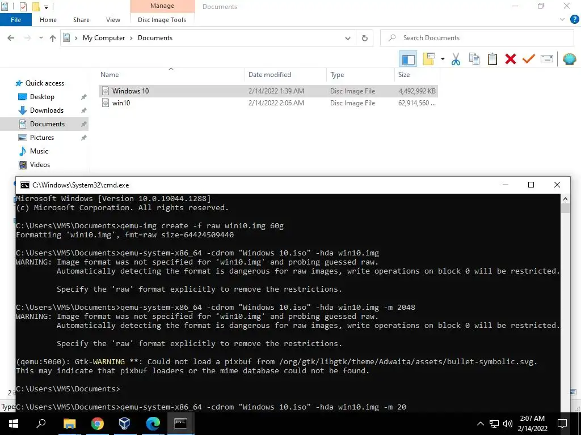
Task: Switch to the Share ribbon tab
Action: (81, 20)
